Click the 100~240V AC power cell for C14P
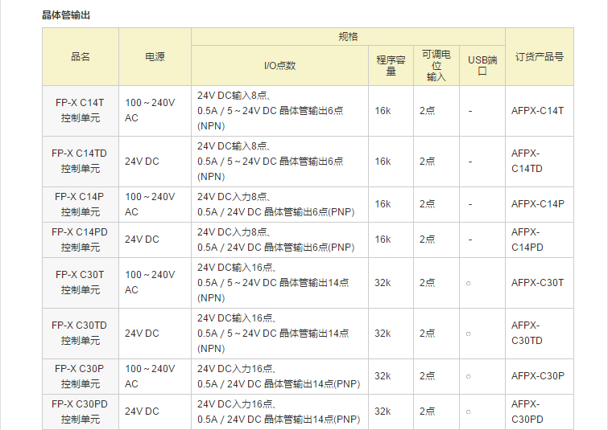 (x=155, y=204)
